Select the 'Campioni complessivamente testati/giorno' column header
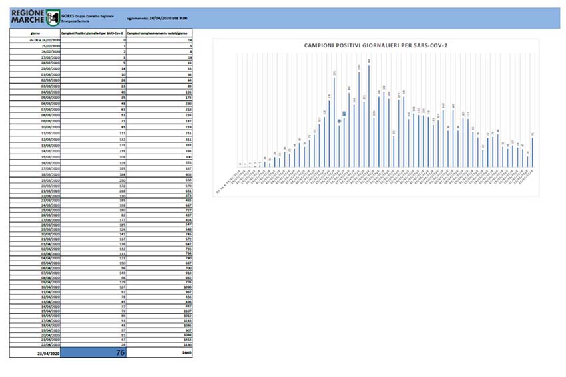 tap(159, 32)
